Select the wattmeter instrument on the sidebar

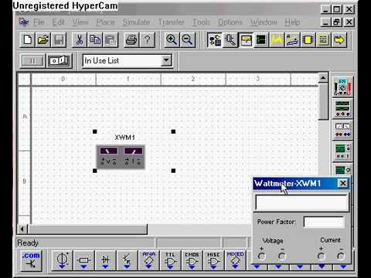point(342,131)
